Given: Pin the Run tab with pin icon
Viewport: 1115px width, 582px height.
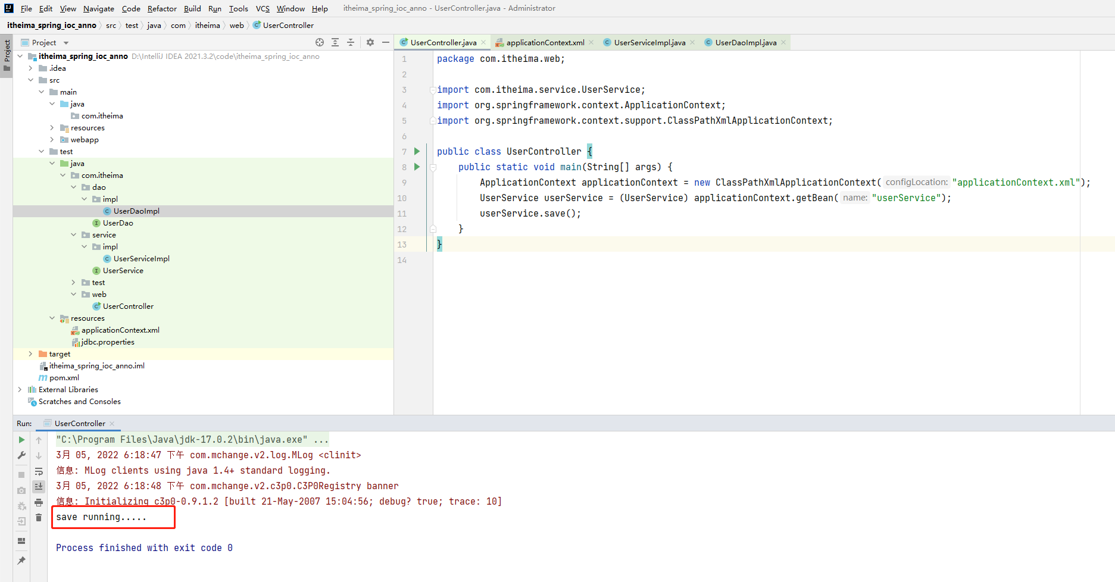Looking at the screenshot, I should (x=21, y=561).
